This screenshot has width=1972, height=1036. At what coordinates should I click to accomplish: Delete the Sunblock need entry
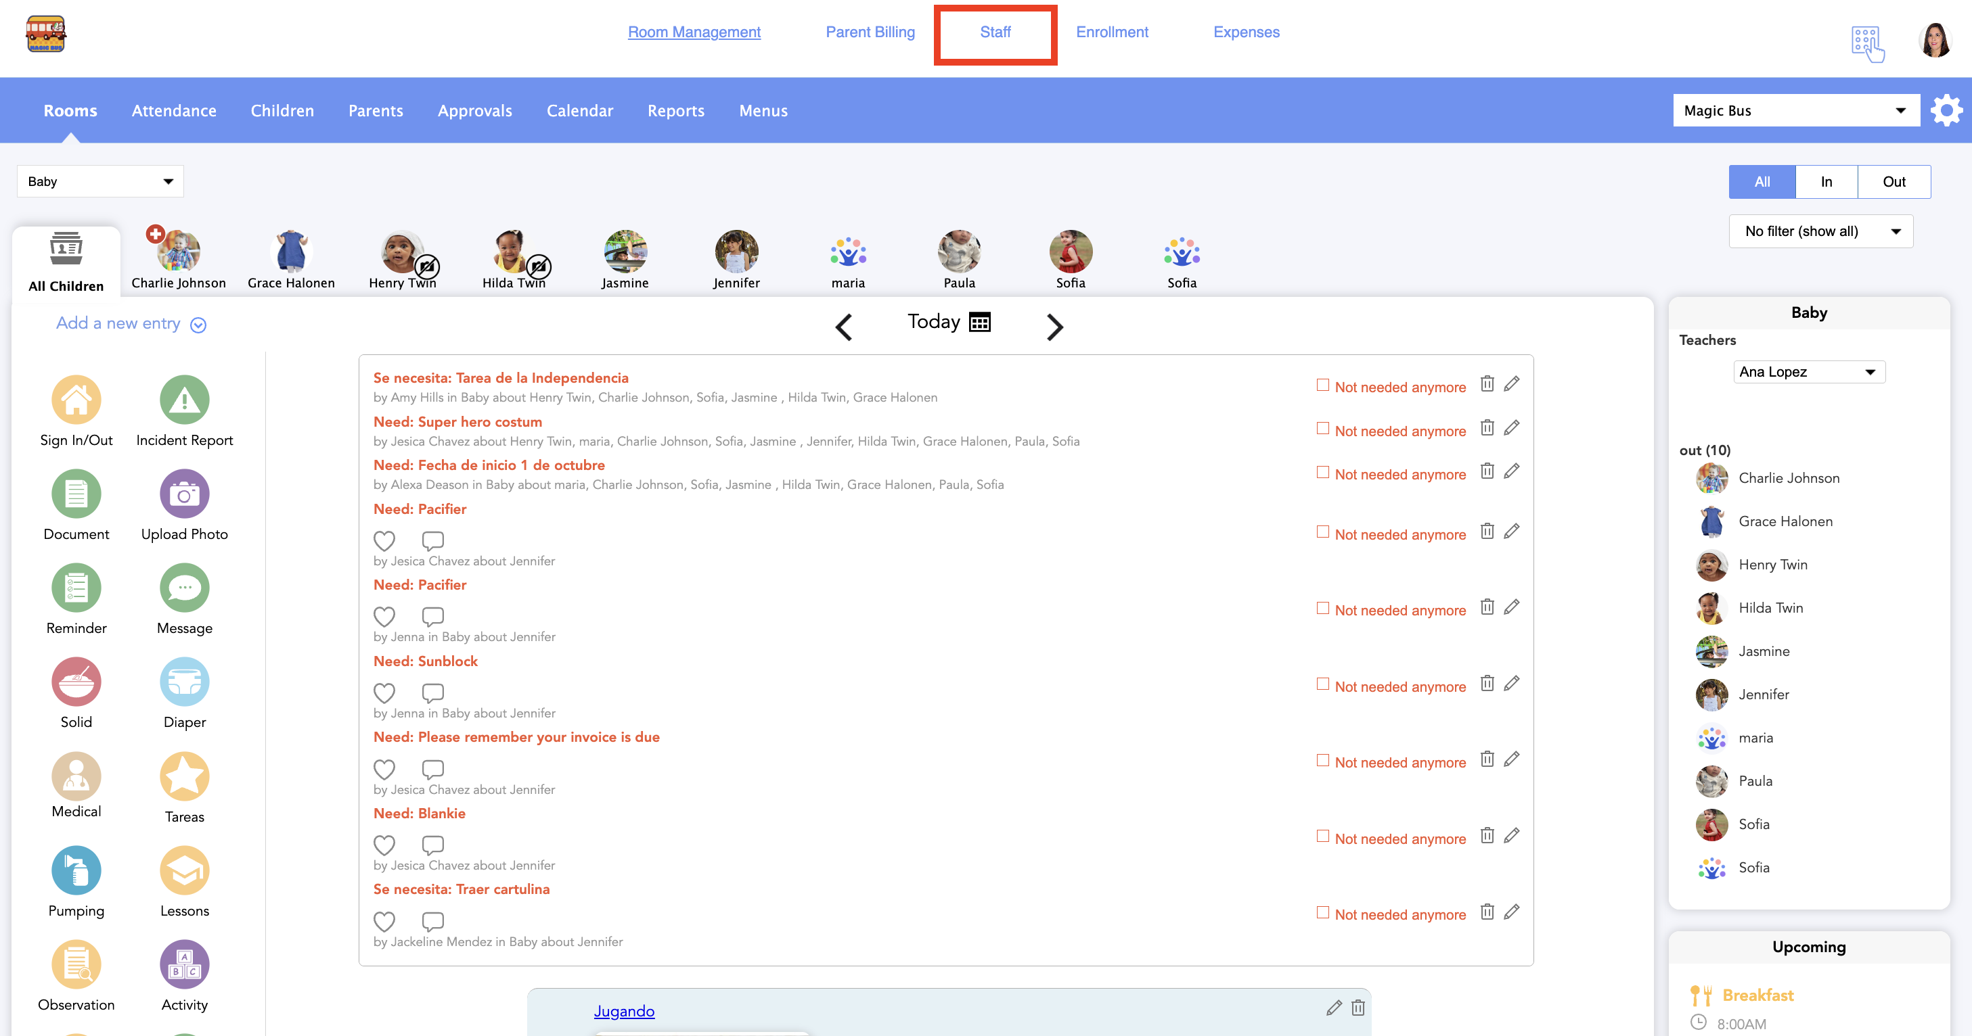click(x=1487, y=683)
